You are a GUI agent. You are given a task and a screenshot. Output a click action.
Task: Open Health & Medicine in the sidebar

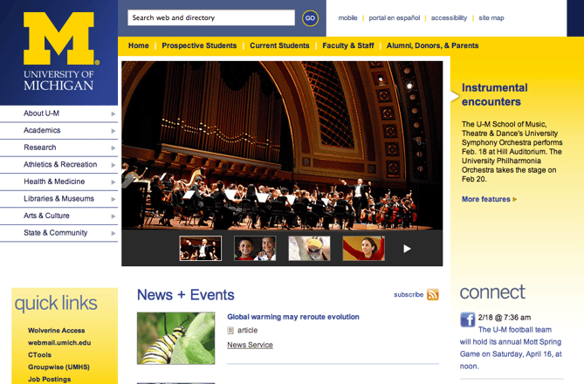pos(54,182)
